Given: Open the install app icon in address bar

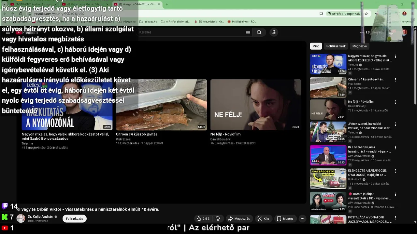Looking at the screenshot, I should click(322, 14).
